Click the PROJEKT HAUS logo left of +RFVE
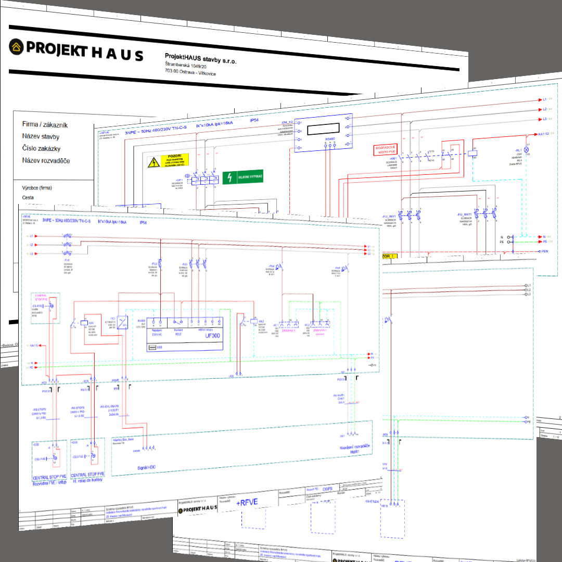 pos(198,509)
